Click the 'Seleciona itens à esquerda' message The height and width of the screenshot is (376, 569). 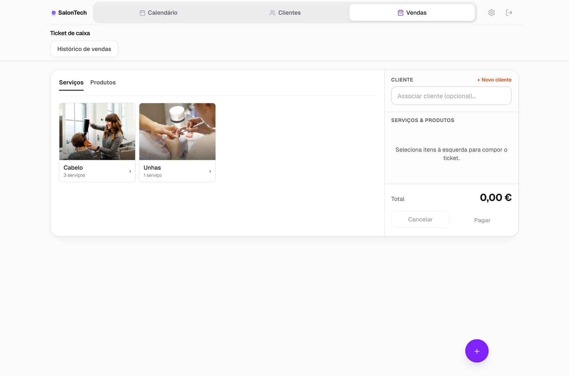[x=451, y=154]
